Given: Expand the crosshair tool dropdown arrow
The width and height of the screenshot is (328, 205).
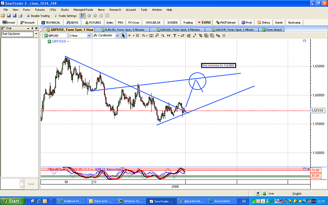Looking at the screenshot, I should click(x=133, y=36).
